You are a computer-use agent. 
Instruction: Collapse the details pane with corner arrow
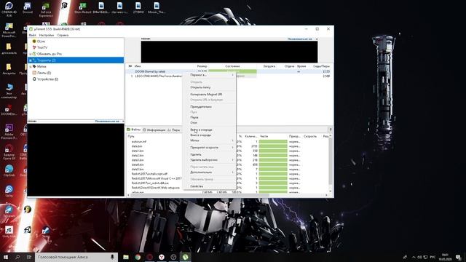(331, 130)
